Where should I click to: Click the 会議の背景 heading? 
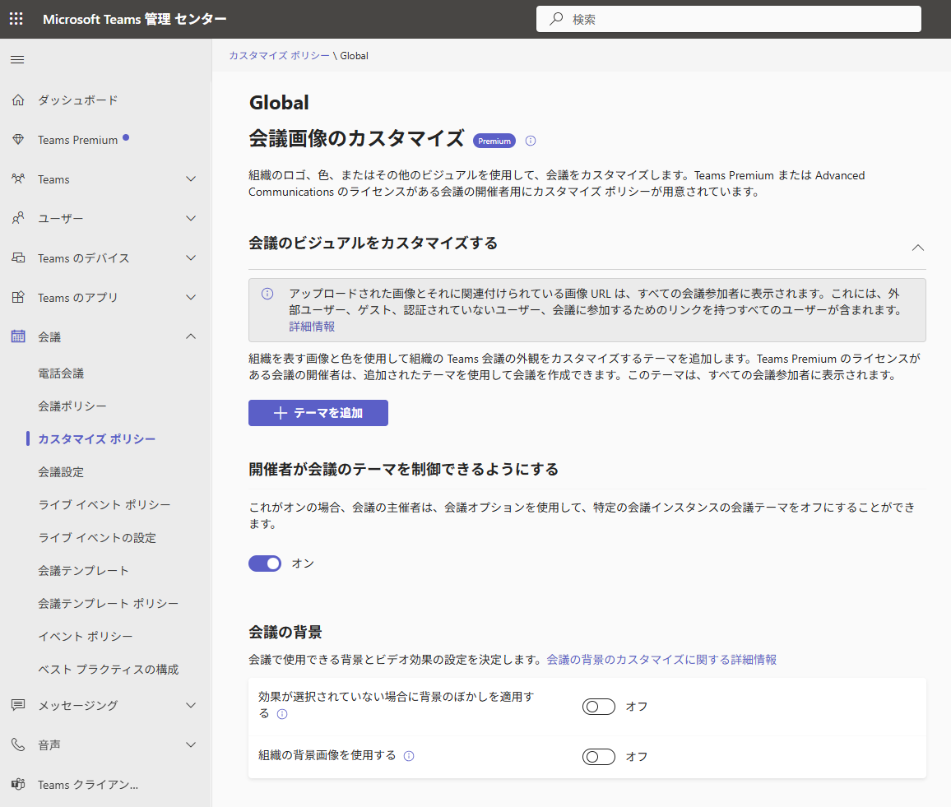tap(285, 633)
